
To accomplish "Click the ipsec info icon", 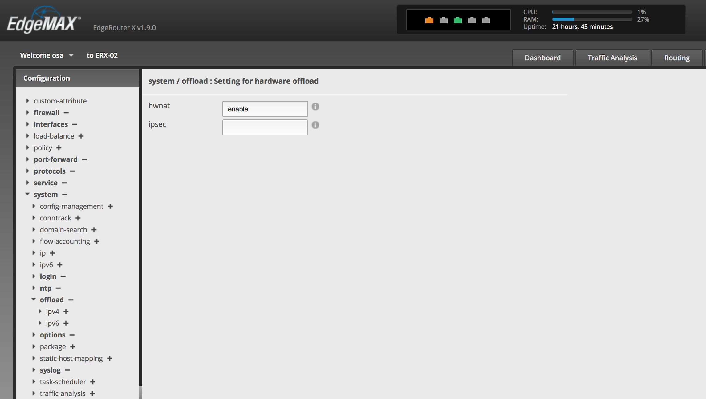I will point(315,125).
